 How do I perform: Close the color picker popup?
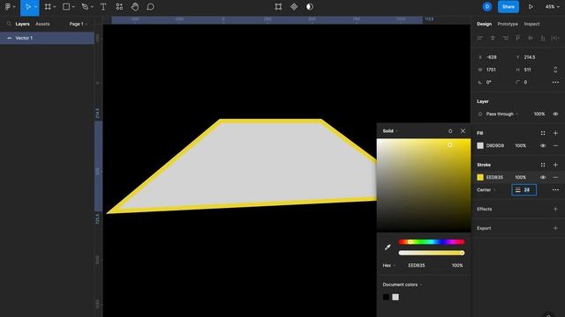coord(463,131)
